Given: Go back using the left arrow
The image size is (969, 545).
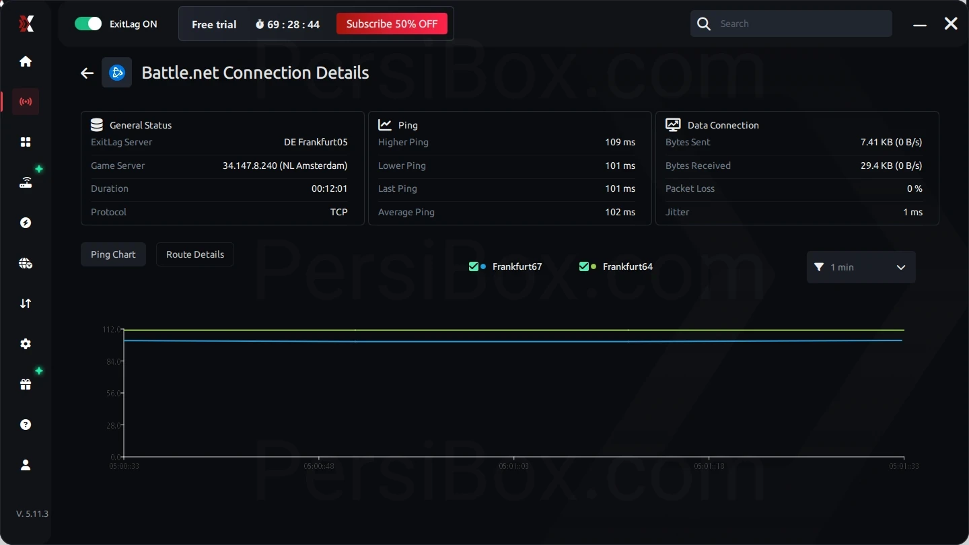Looking at the screenshot, I should [87, 73].
